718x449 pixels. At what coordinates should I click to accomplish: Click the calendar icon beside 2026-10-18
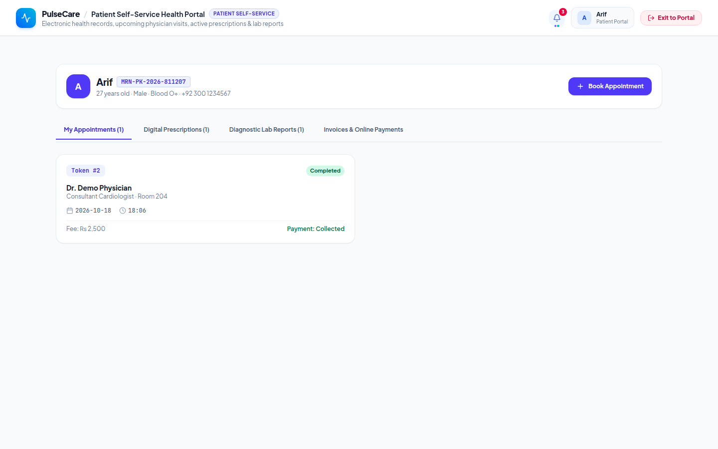70,211
